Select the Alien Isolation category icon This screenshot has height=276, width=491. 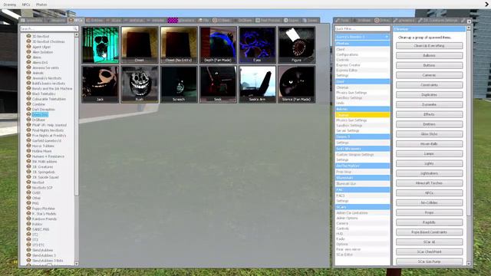click(28, 52)
